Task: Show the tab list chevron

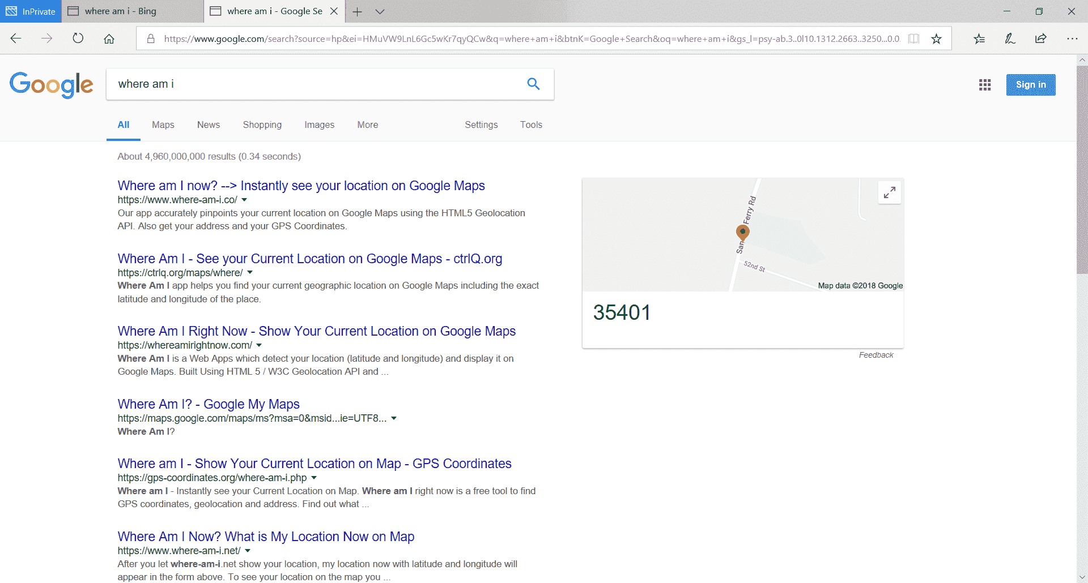Action: tap(380, 11)
